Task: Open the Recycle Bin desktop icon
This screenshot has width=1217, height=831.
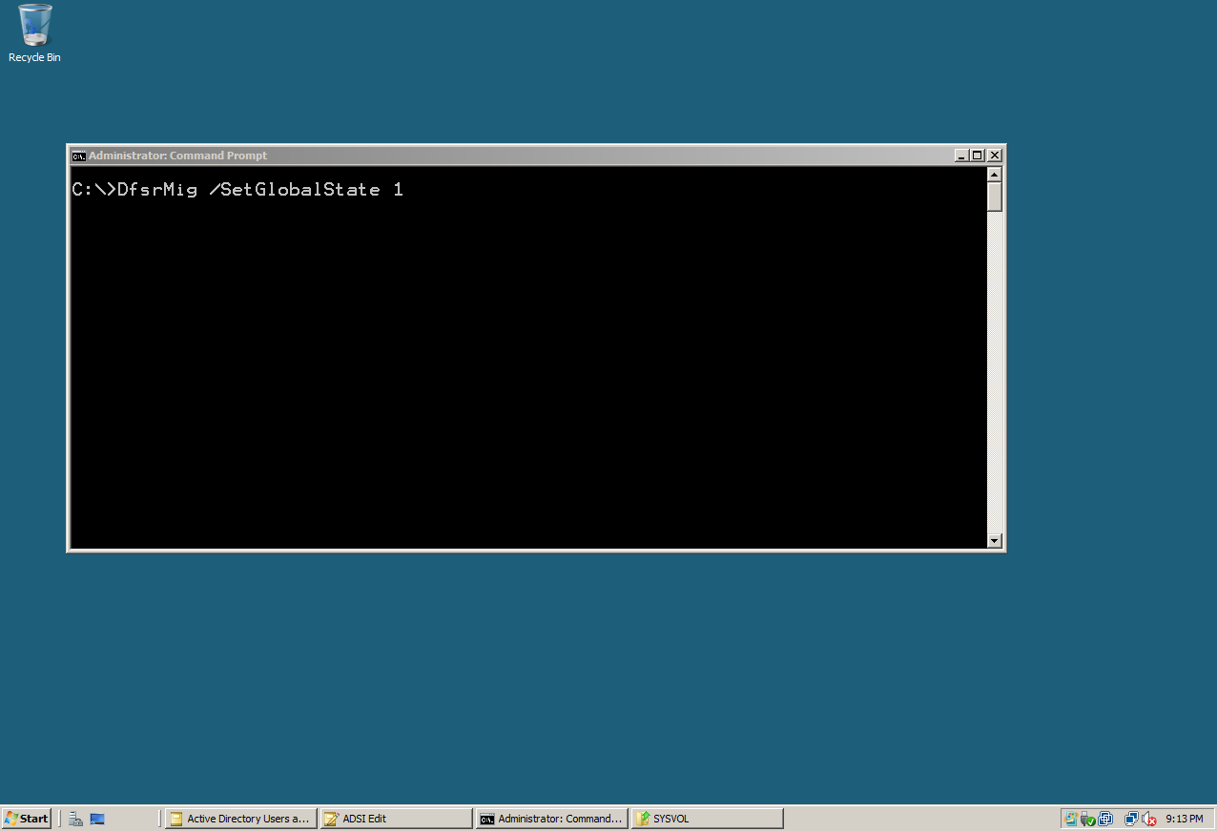Action: (x=34, y=33)
